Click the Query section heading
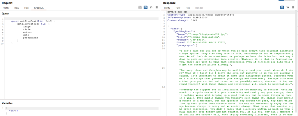This screenshot has width=298, height=116. coord(5,14)
